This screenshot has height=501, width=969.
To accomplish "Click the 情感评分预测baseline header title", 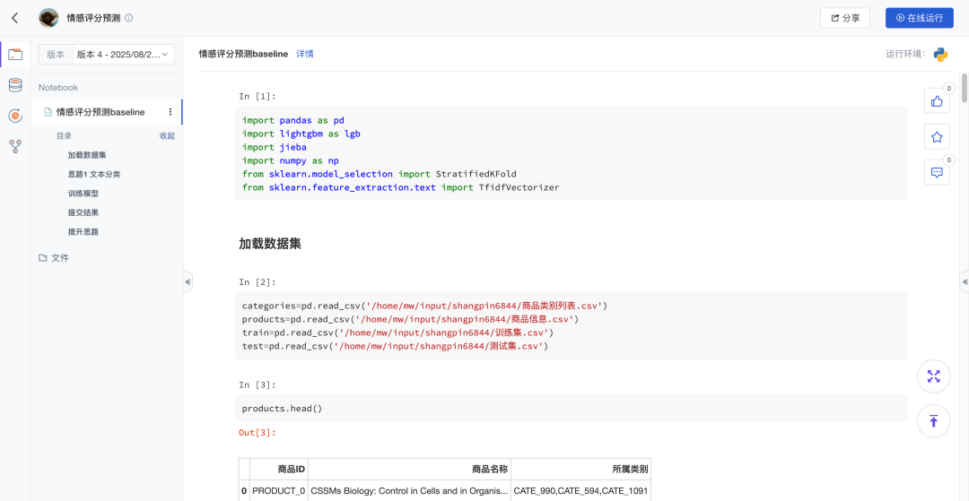I will pos(243,54).
